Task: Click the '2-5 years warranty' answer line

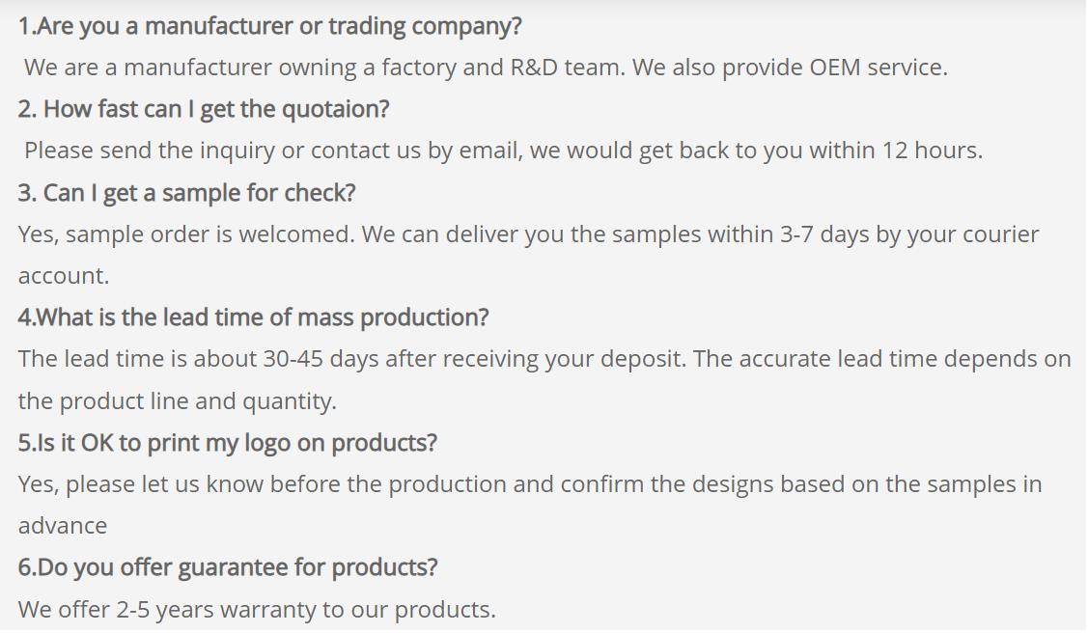Action: pos(257,610)
